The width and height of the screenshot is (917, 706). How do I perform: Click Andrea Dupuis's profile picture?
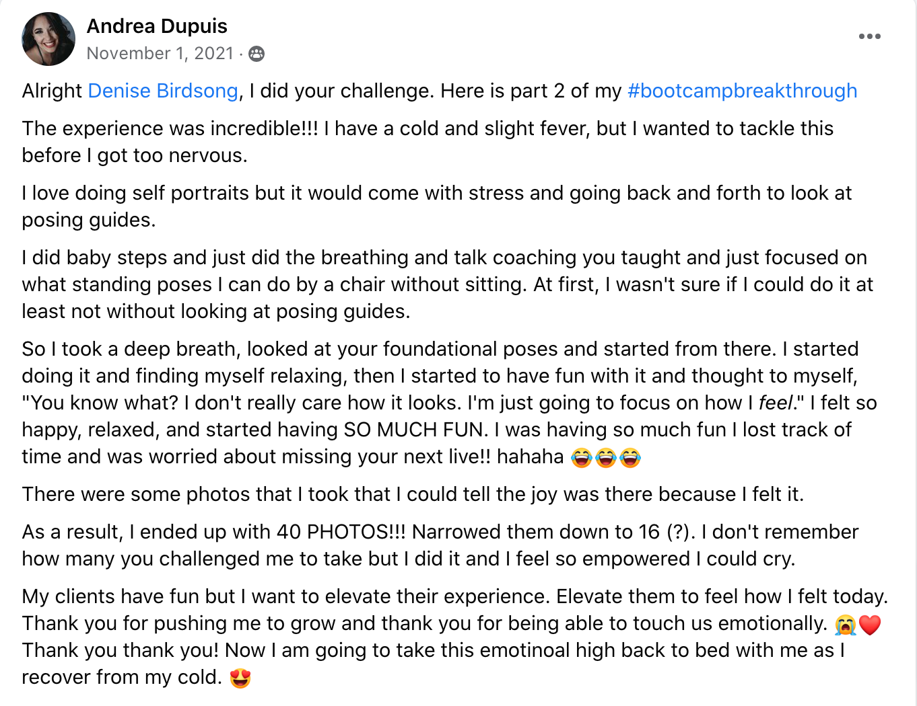click(x=48, y=39)
